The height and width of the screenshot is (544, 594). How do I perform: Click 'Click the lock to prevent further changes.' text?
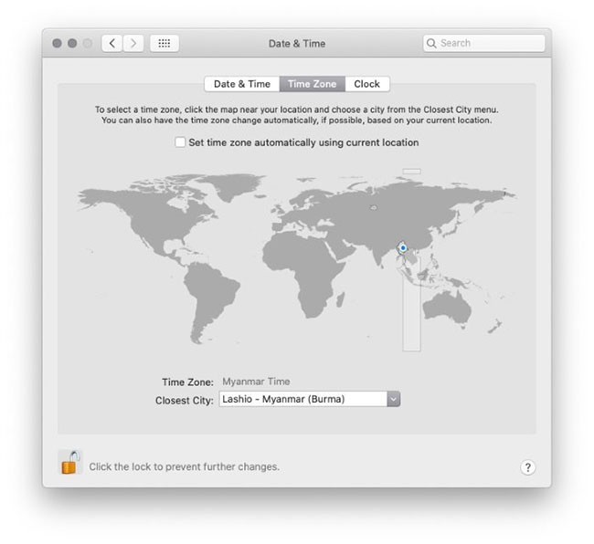point(185,466)
